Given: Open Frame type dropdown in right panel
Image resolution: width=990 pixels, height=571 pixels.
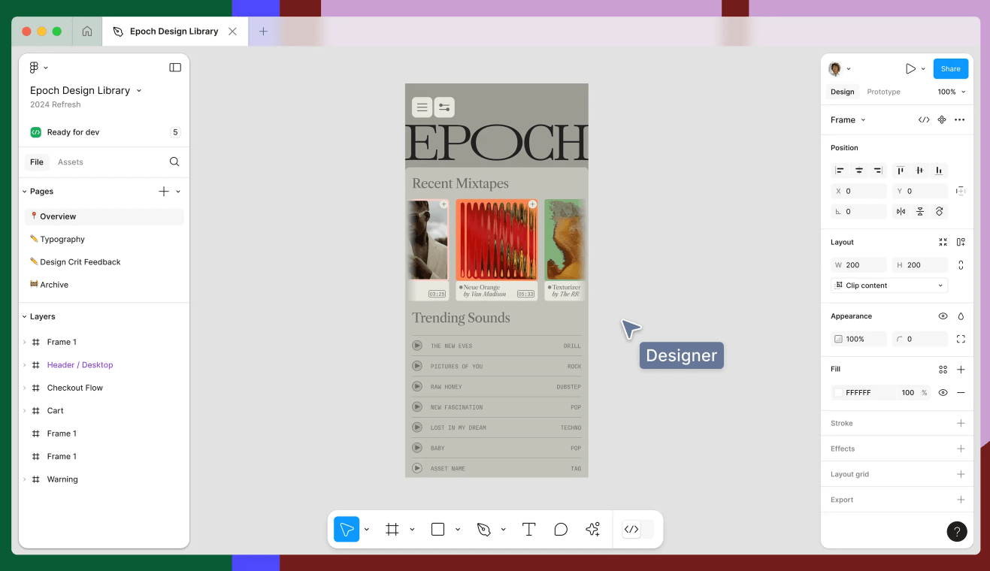Looking at the screenshot, I should (x=848, y=119).
